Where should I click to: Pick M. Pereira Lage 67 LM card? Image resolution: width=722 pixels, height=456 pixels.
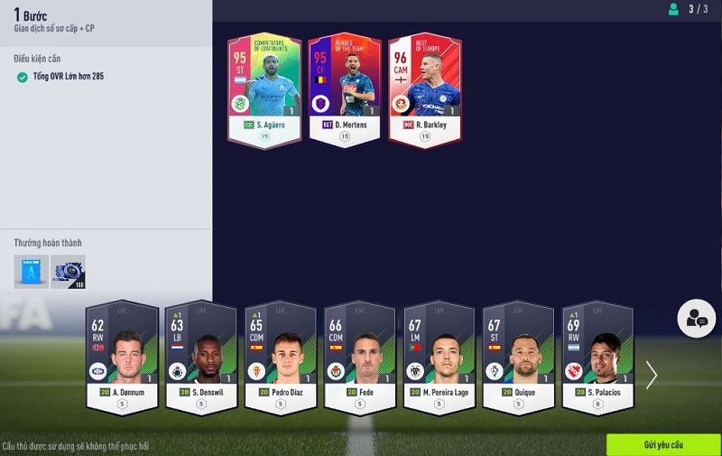click(439, 358)
